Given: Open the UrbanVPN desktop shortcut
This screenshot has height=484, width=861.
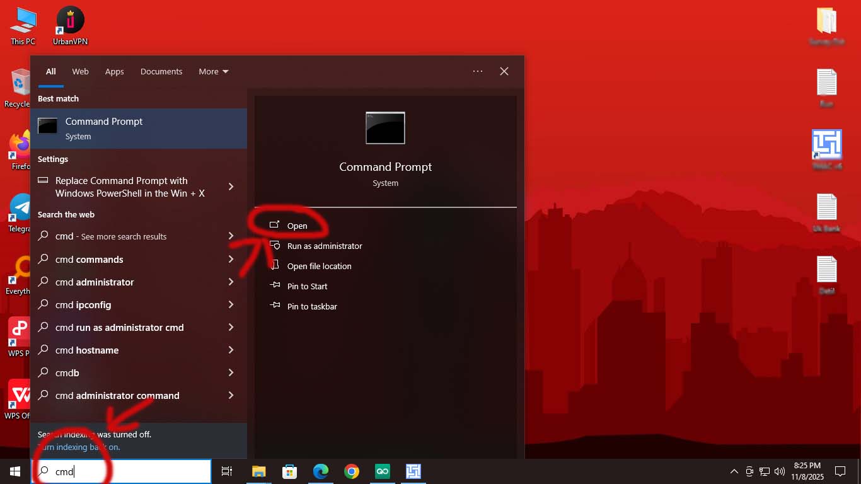Looking at the screenshot, I should (x=70, y=26).
